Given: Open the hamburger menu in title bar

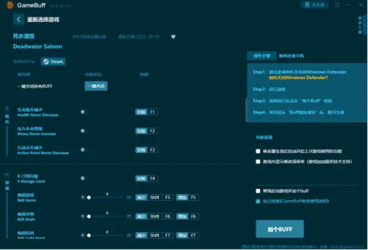Looking at the screenshot, I should [337, 5].
